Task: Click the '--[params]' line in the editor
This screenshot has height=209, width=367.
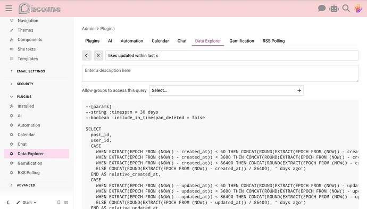Action: coord(98,106)
